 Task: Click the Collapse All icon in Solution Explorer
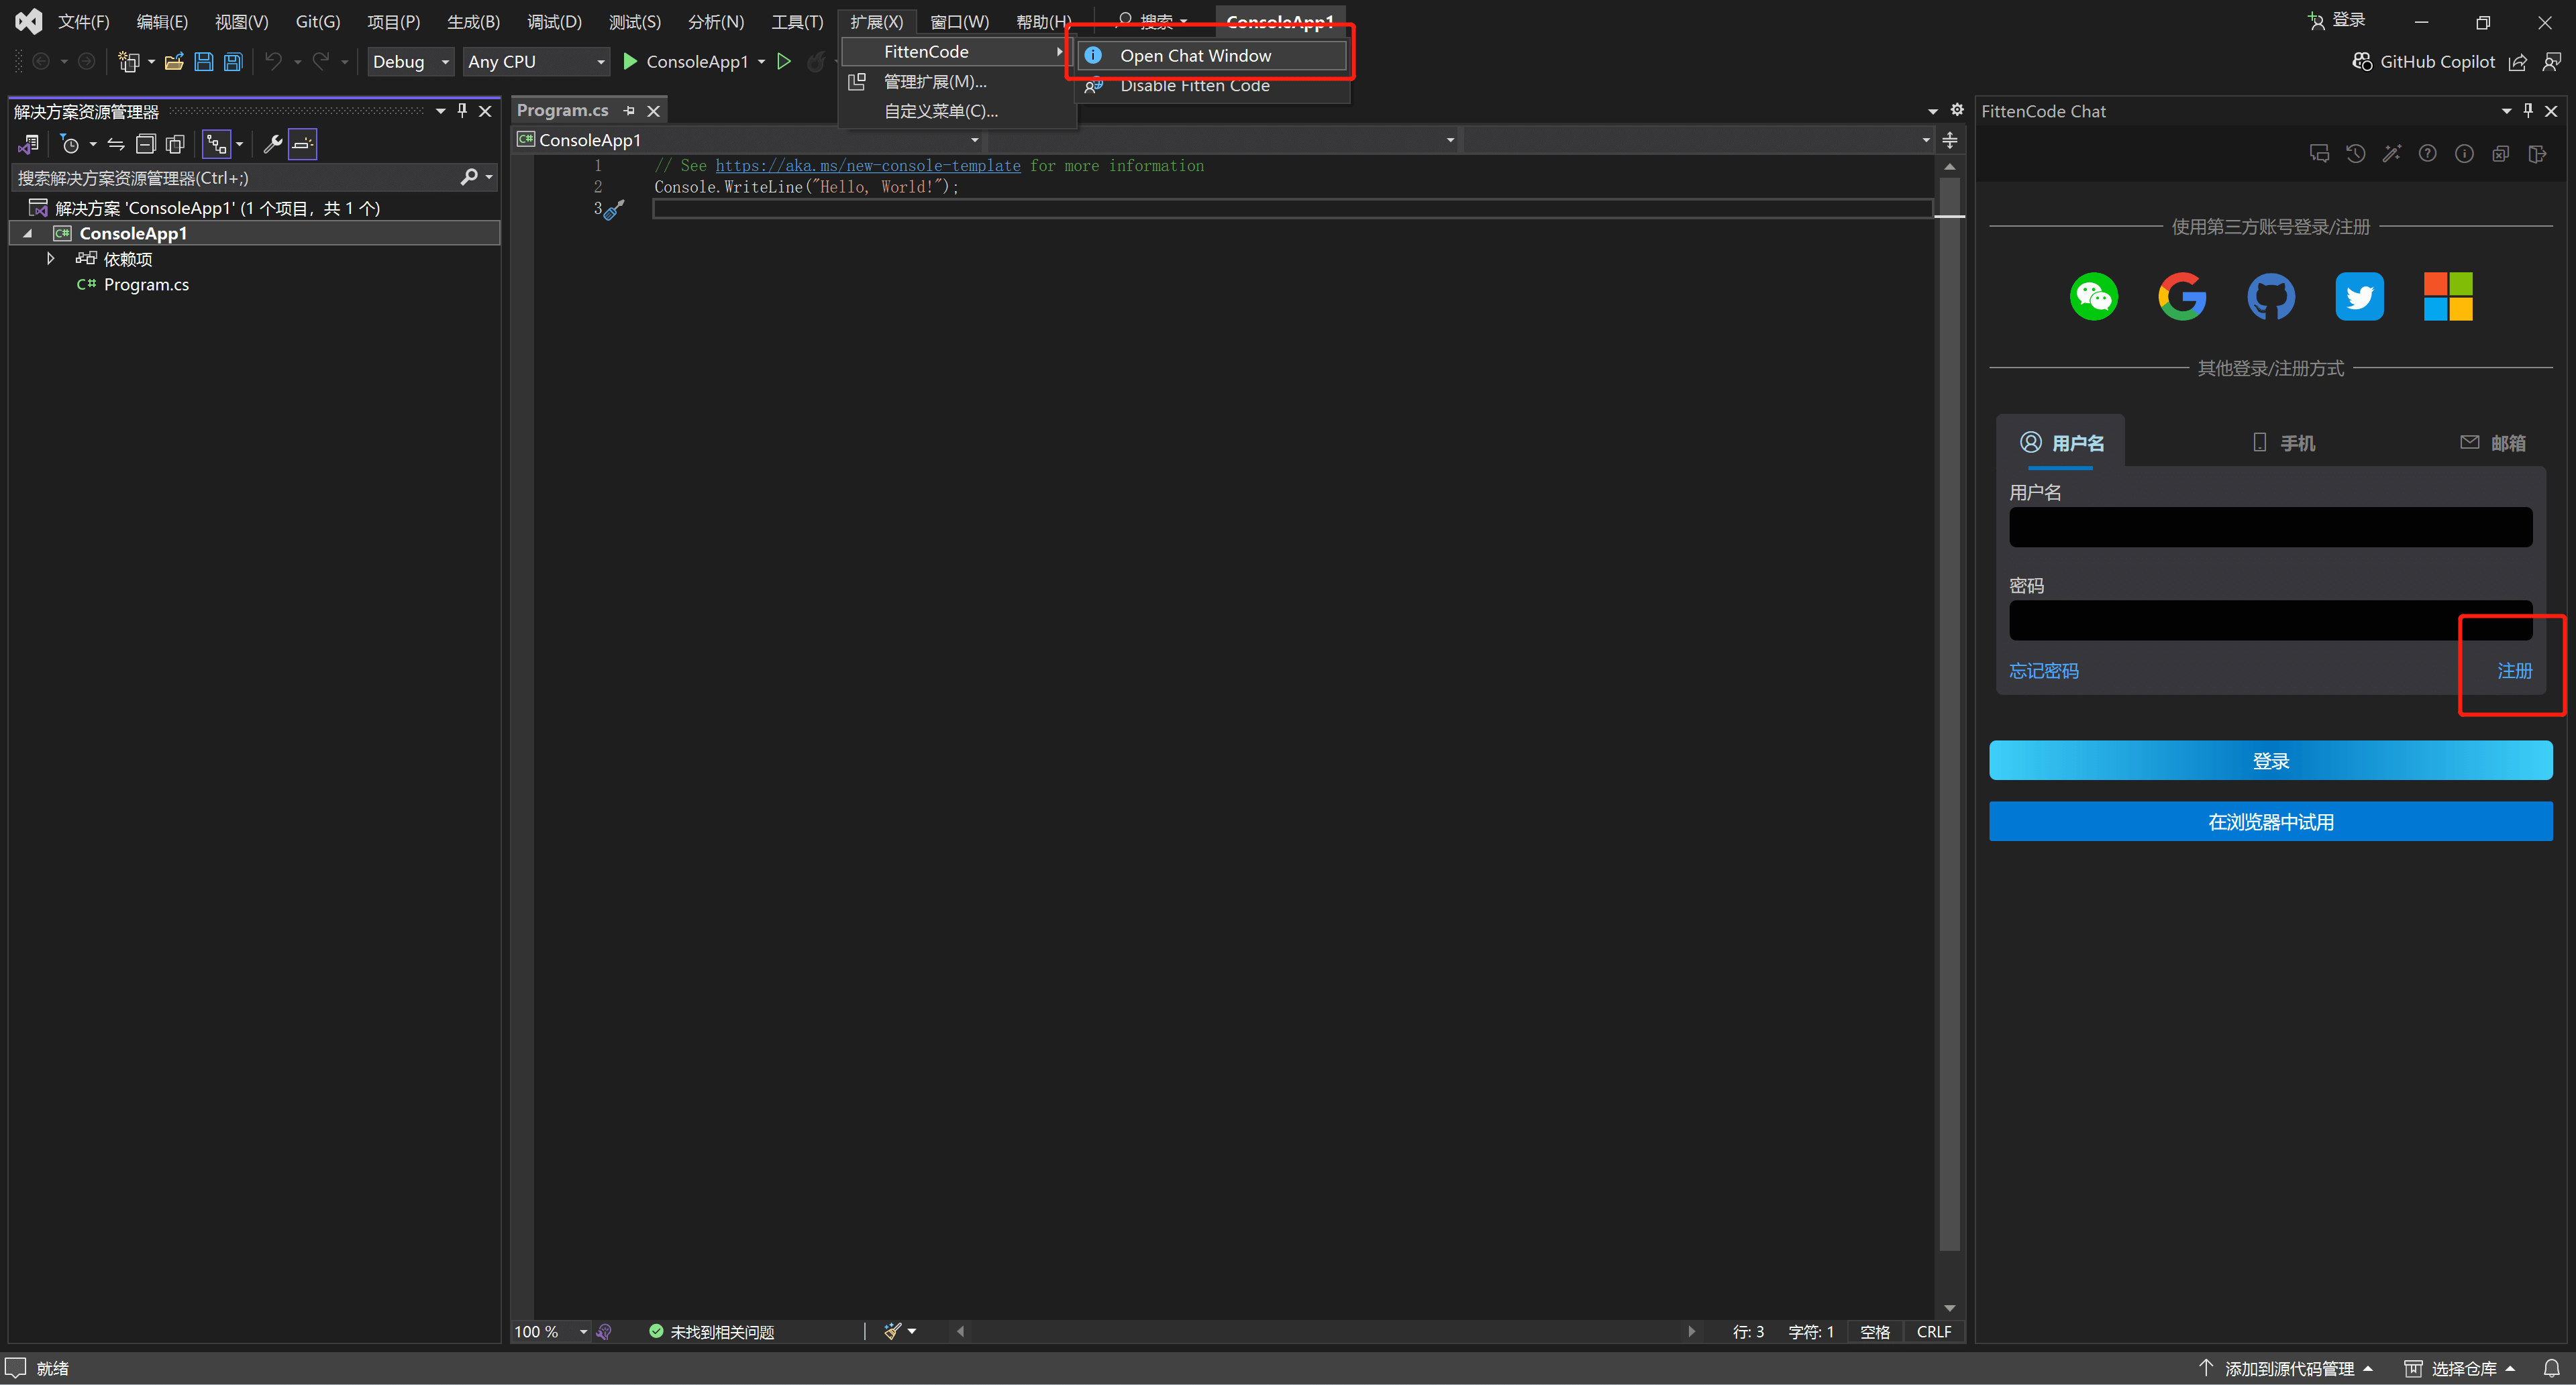[x=146, y=144]
